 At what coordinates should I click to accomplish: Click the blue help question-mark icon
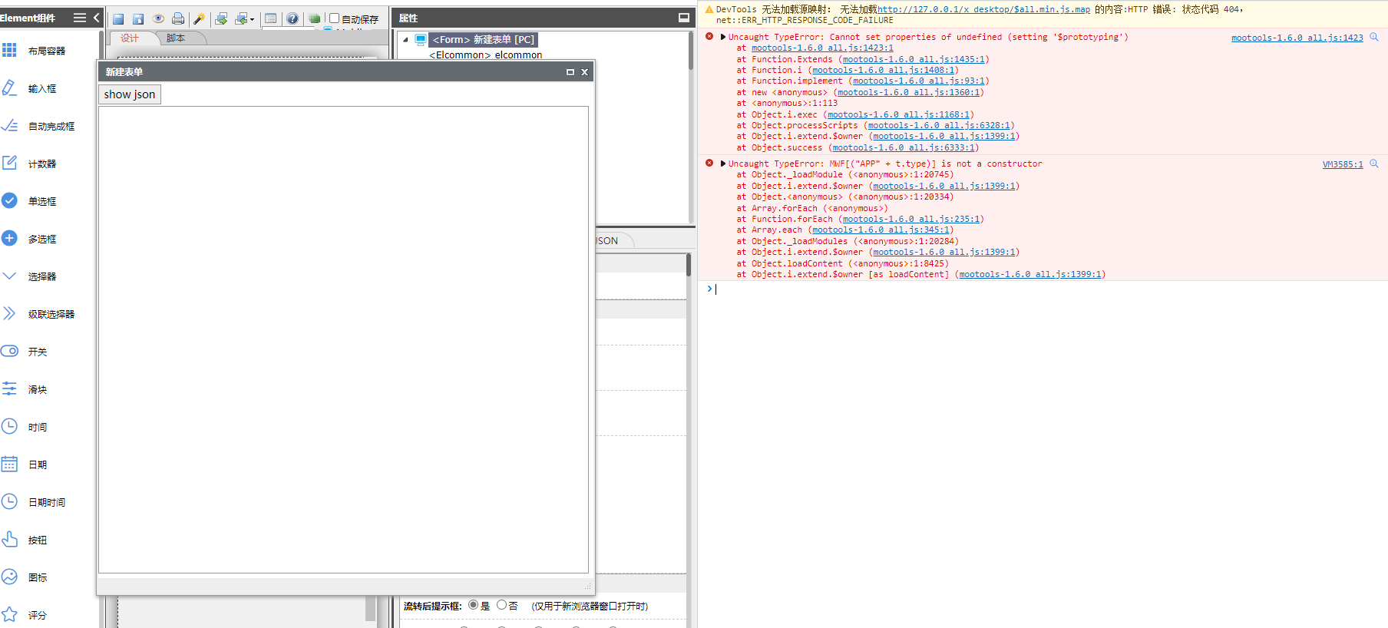[292, 18]
